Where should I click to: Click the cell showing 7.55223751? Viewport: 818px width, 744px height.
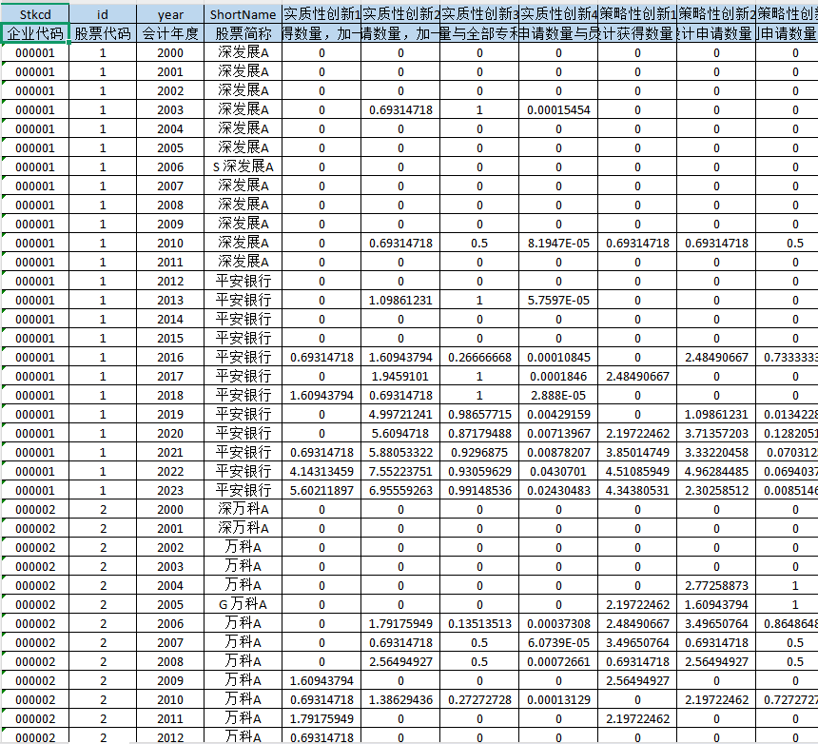point(400,471)
